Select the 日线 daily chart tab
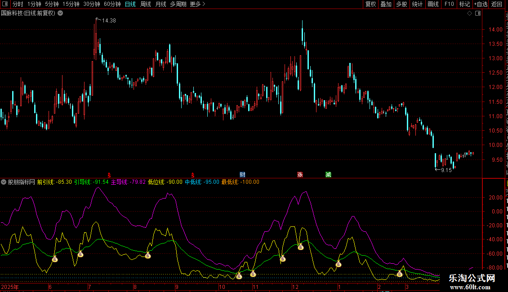The height and width of the screenshot is (292, 508). click(x=130, y=4)
